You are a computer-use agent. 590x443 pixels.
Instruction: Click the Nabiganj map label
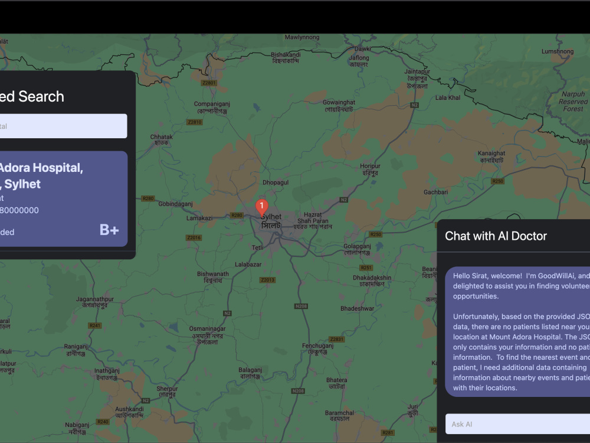pos(77,428)
